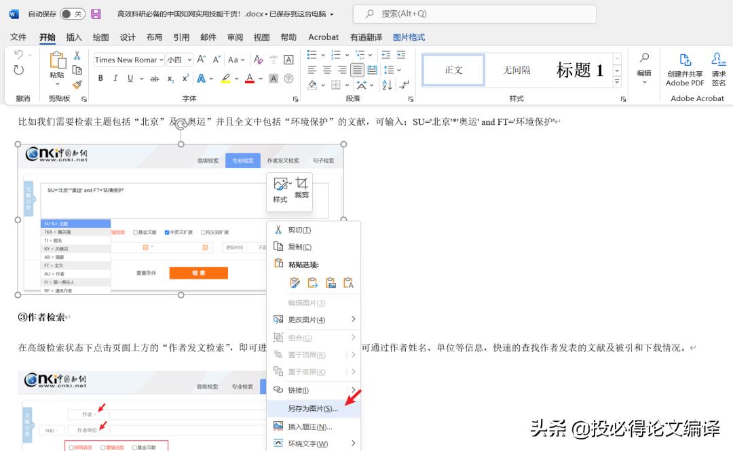Open the font size dropdown
Screen dimensions: 733x451
pyautogui.click(x=190, y=60)
